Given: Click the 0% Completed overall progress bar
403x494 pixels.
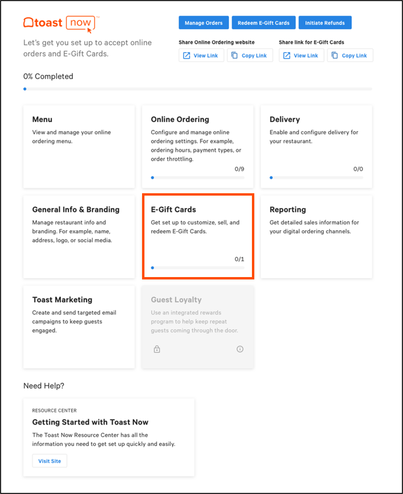Looking at the screenshot, I should 198,89.
